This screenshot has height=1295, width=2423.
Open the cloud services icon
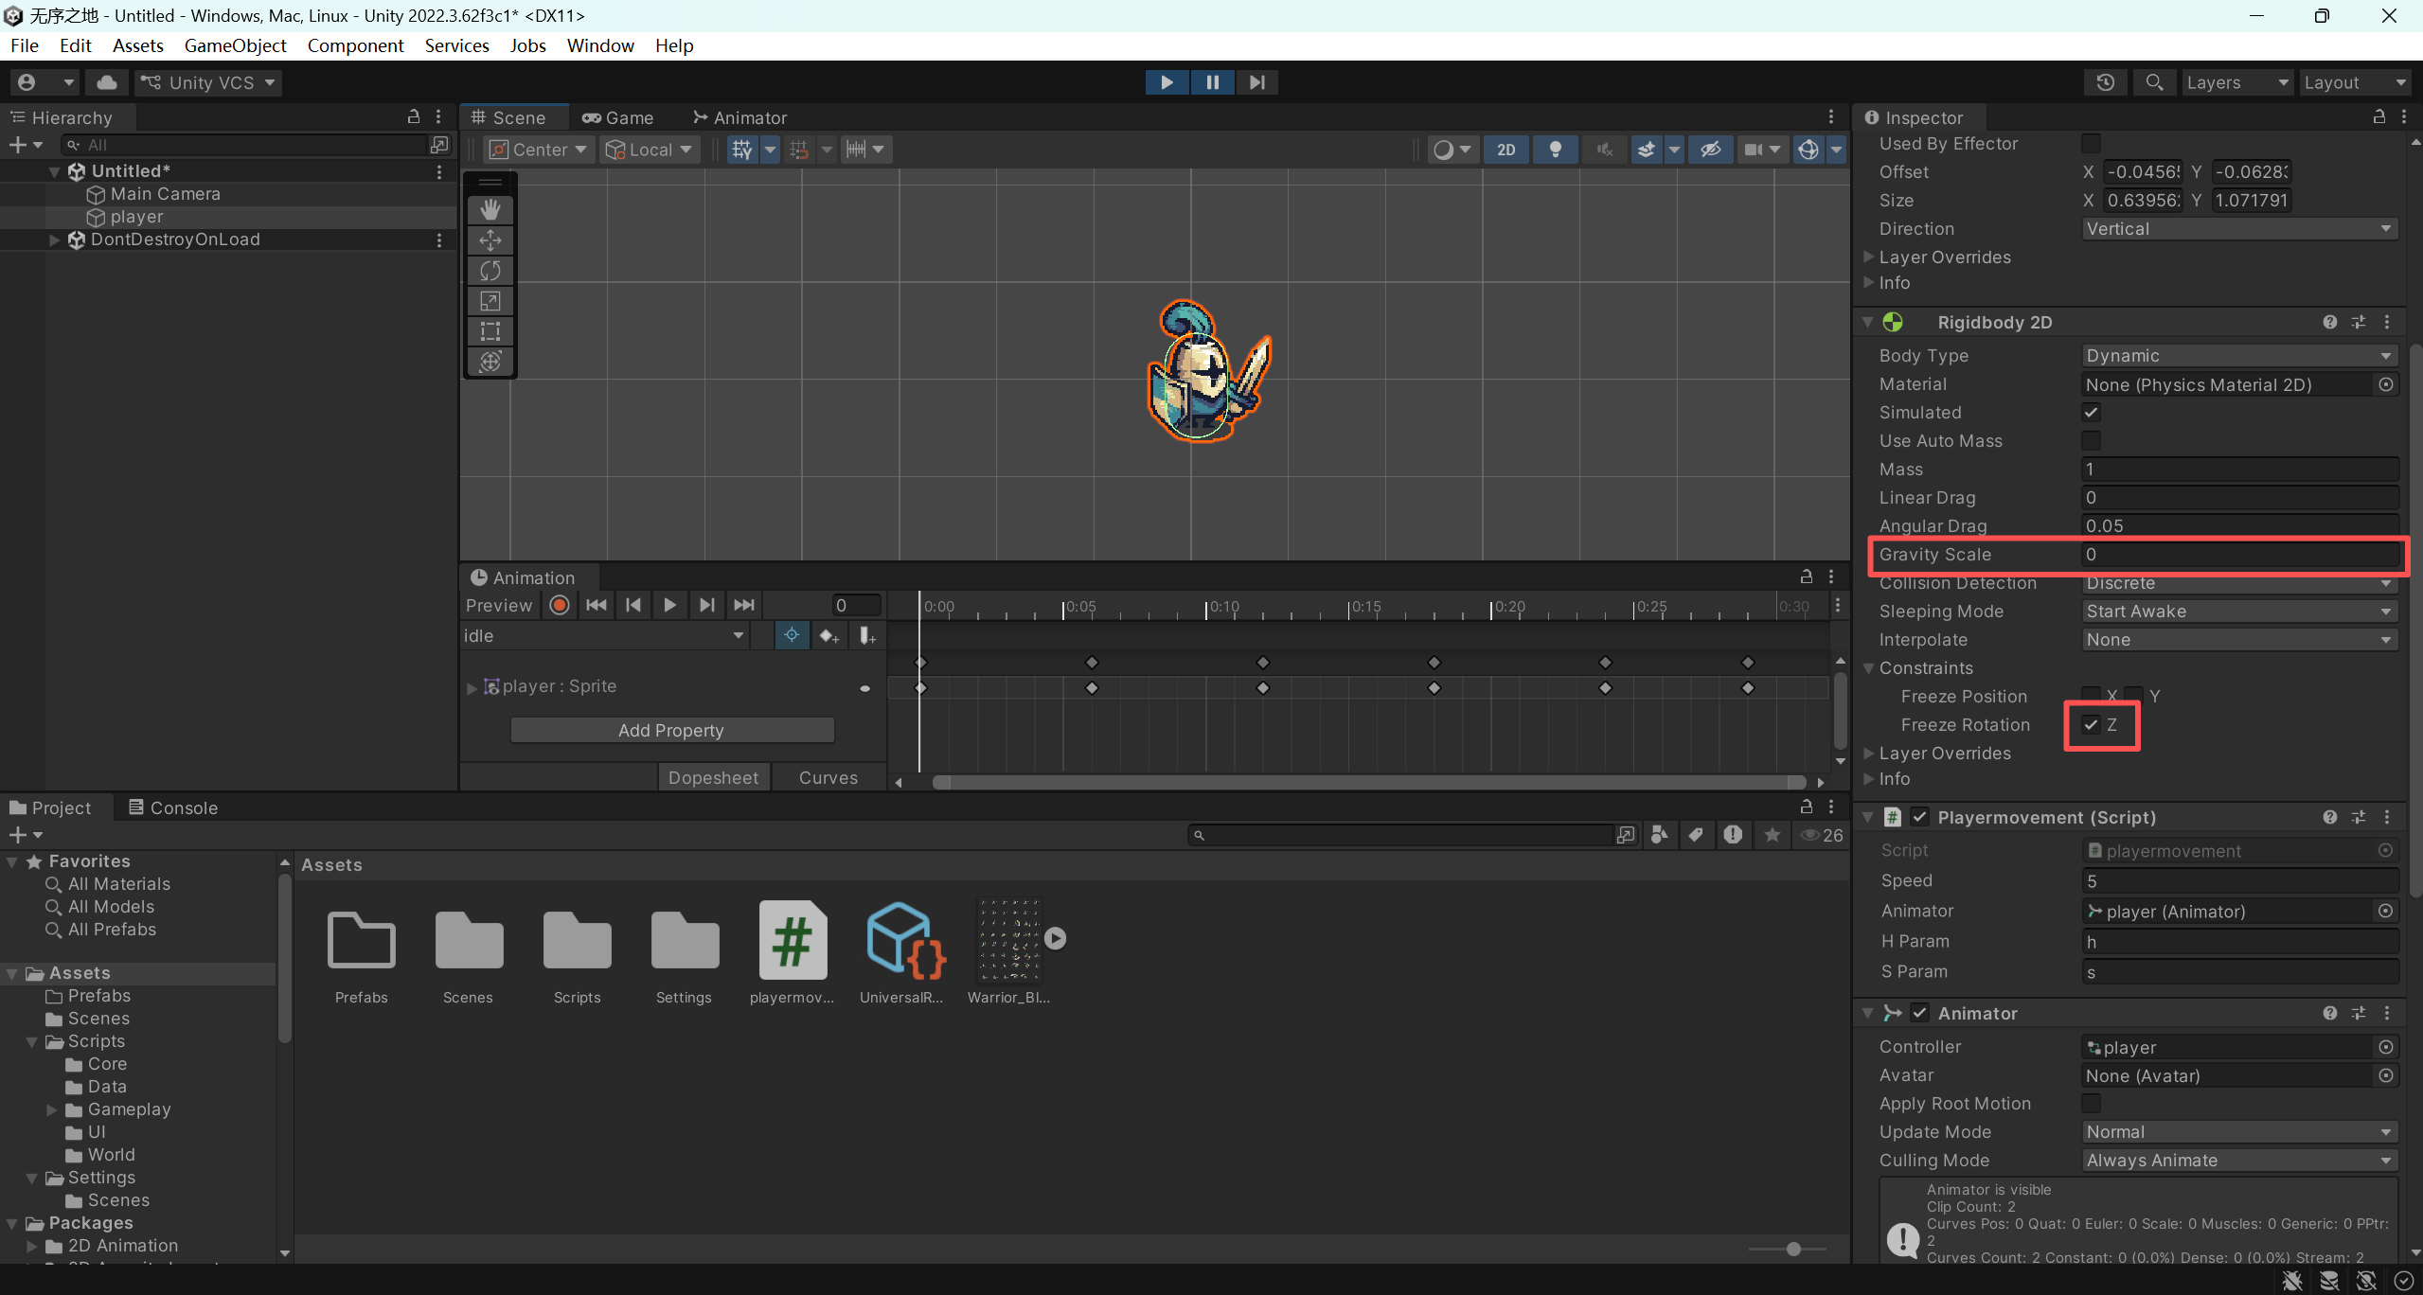[x=107, y=82]
